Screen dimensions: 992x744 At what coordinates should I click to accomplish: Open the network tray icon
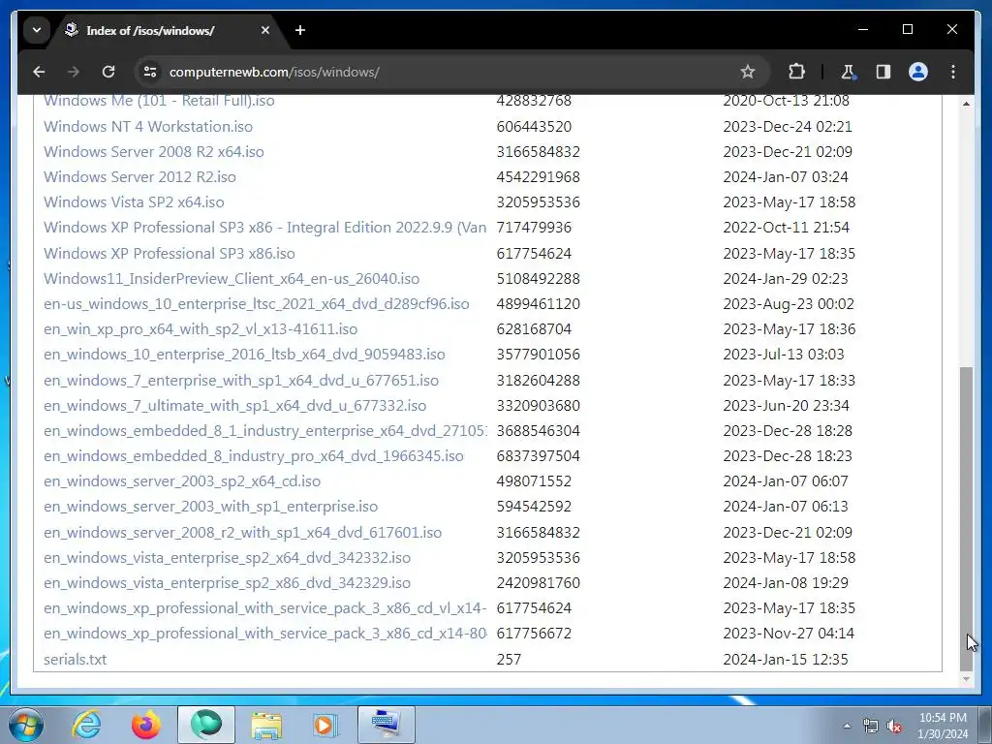point(871,726)
